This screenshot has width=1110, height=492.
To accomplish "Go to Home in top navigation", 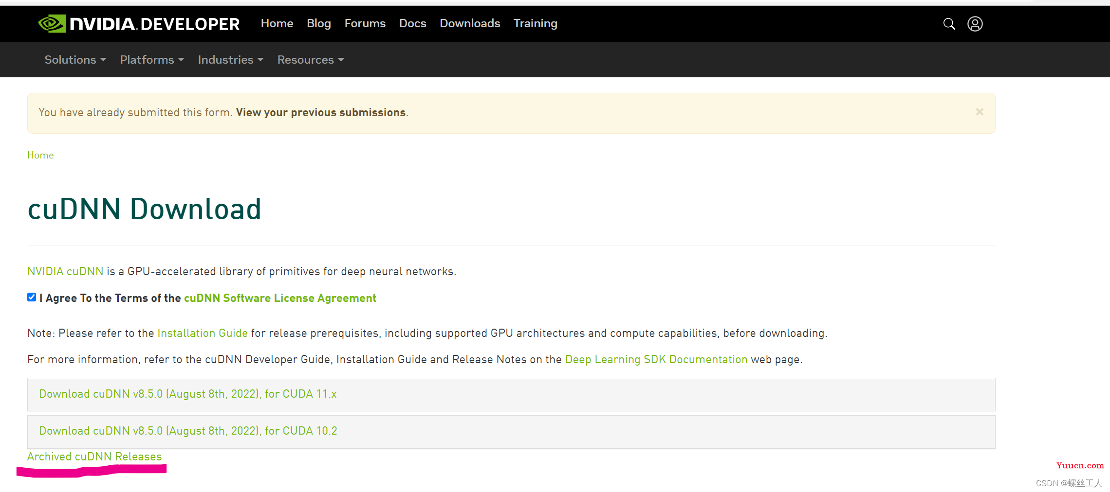I will point(277,23).
